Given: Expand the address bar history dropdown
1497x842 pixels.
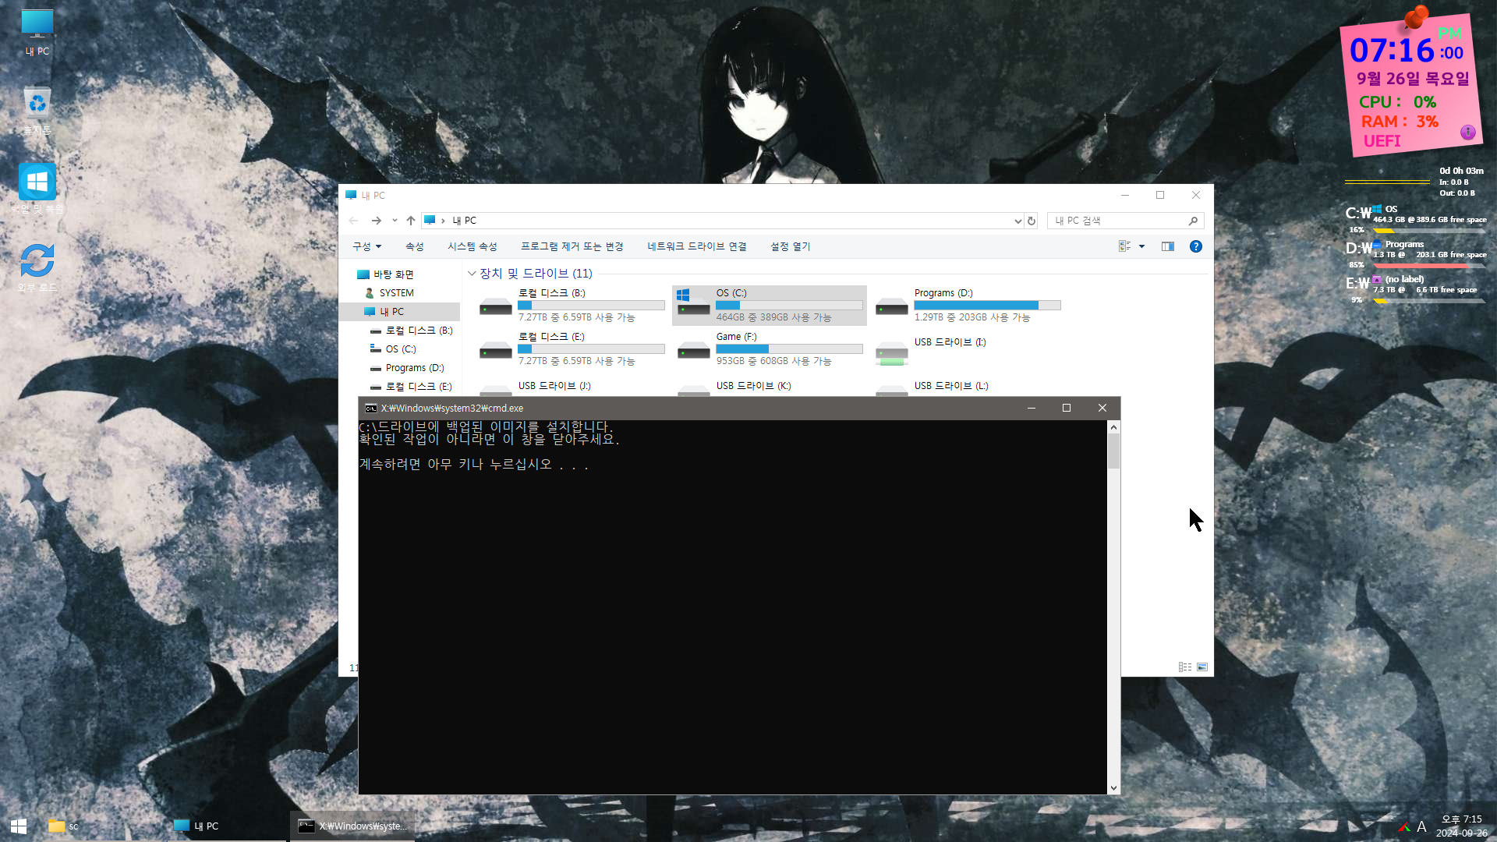Looking at the screenshot, I should tap(1017, 221).
